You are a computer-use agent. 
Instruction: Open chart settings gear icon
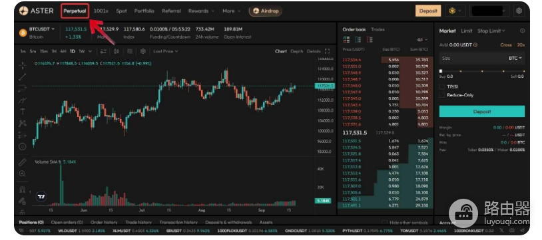point(142,51)
